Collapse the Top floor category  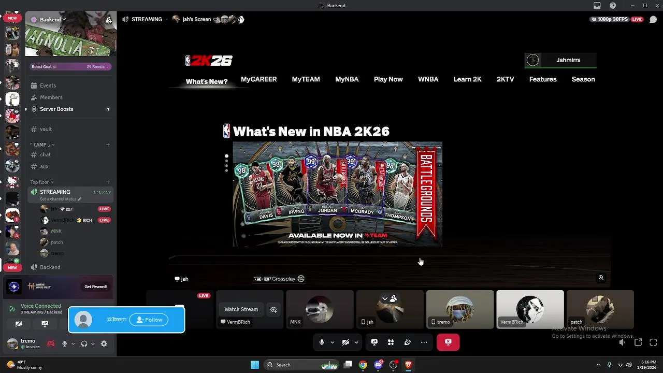coord(41,182)
